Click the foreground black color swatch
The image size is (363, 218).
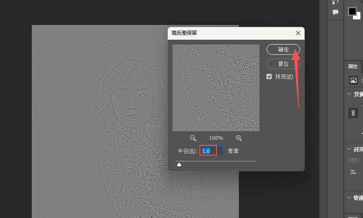pyautogui.click(x=352, y=11)
